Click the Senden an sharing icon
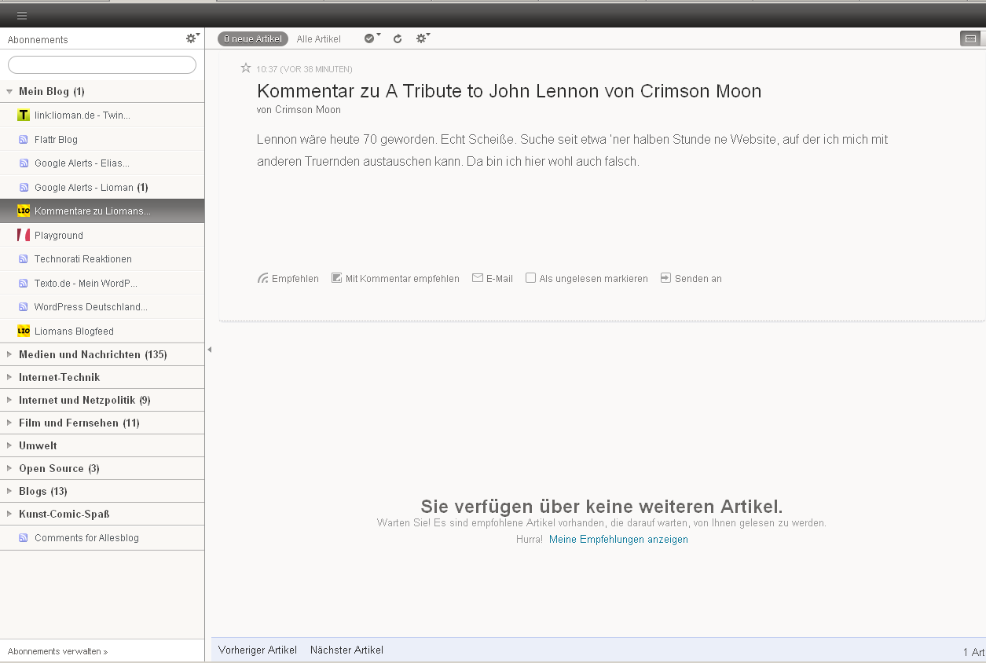 click(665, 277)
